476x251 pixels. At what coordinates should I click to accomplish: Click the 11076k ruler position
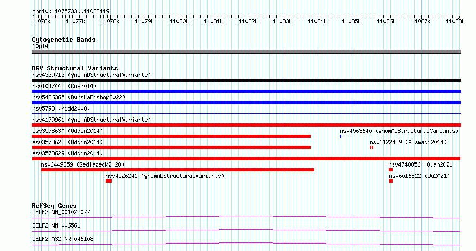pos(41,21)
